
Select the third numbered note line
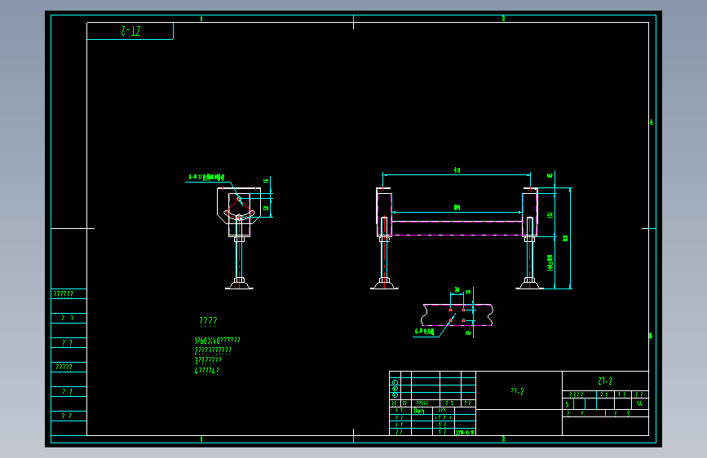click(x=208, y=361)
